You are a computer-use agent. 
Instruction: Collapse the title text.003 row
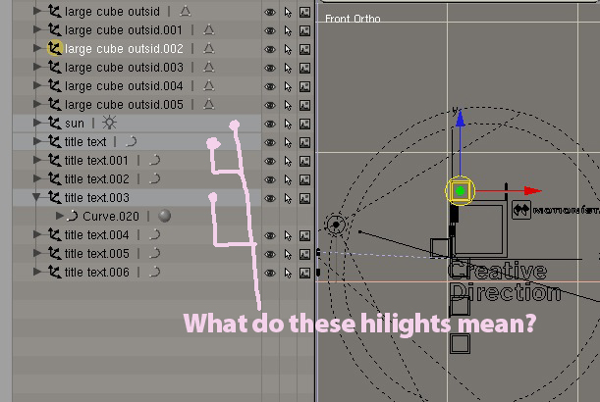[x=37, y=197]
